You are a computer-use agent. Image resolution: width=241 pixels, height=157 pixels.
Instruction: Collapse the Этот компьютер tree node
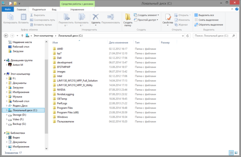click(4, 74)
